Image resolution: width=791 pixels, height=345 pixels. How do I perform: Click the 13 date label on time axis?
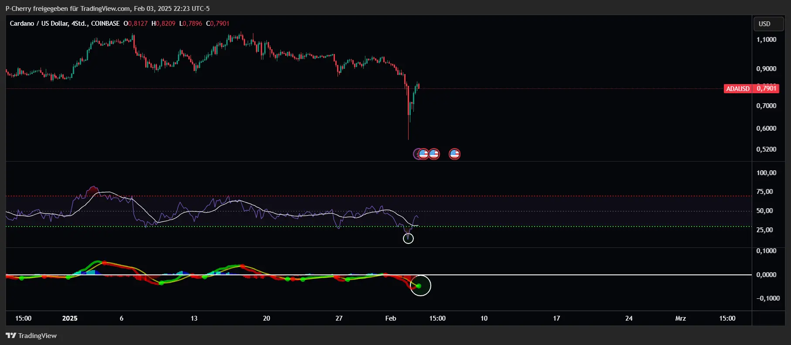click(194, 318)
